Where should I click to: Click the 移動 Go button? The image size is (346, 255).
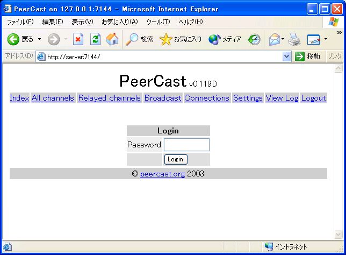(x=308, y=56)
